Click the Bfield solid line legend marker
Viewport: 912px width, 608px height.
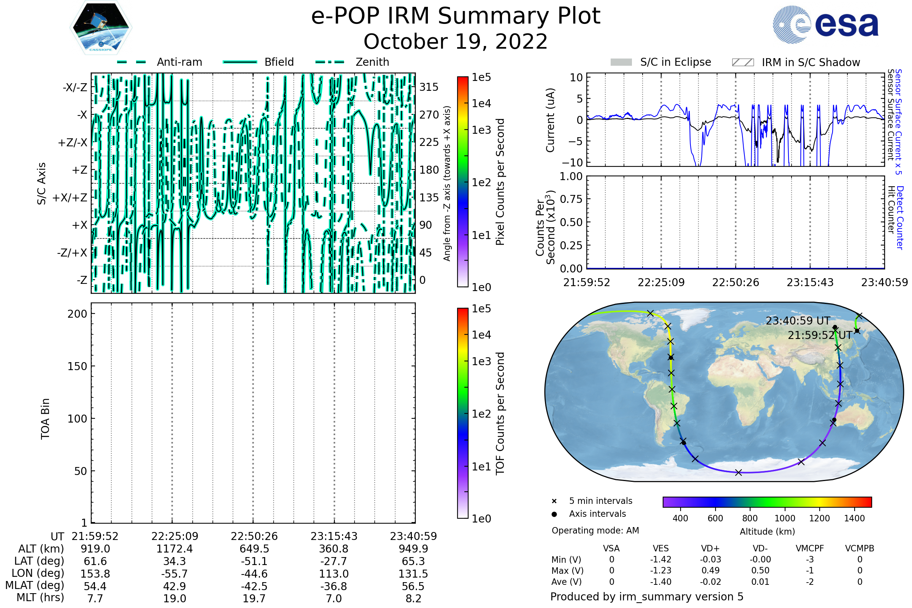click(x=240, y=62)
